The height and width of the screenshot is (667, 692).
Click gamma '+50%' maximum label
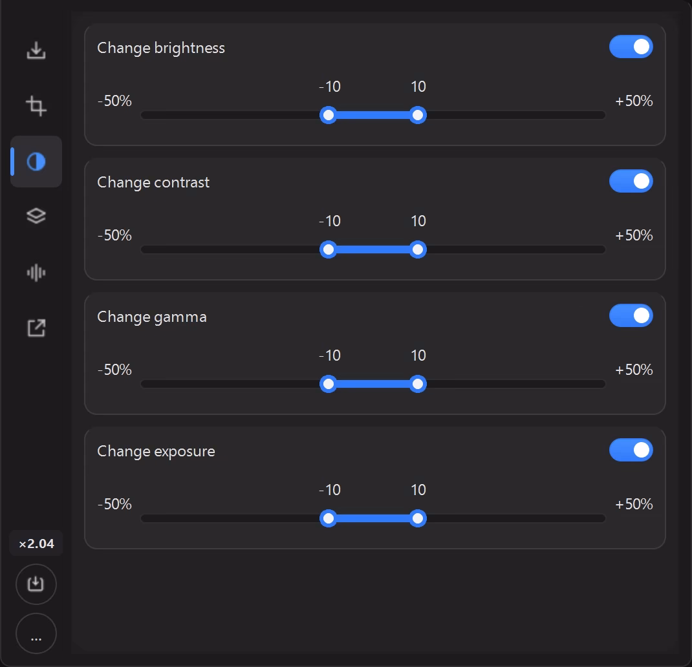point(634,370)
